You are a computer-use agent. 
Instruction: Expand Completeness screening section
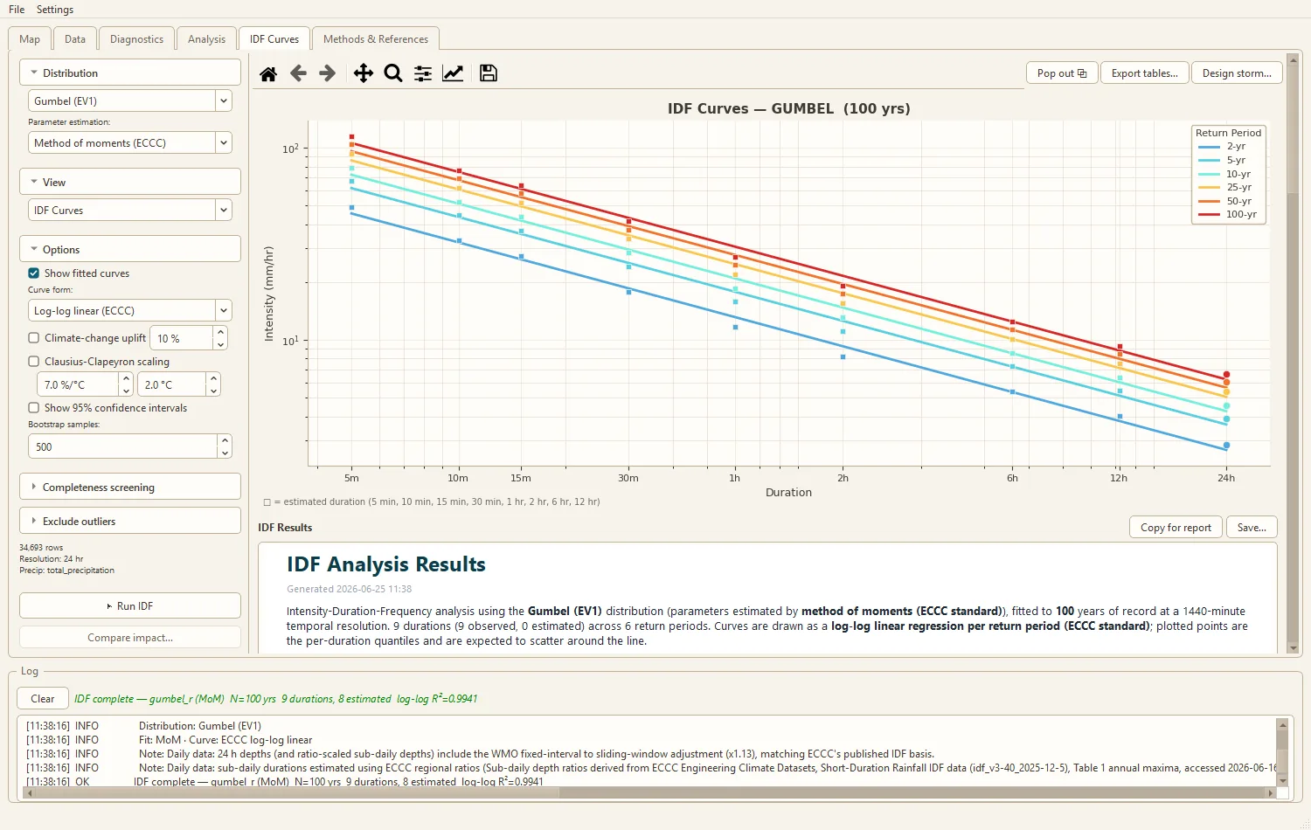pos(130,488)
